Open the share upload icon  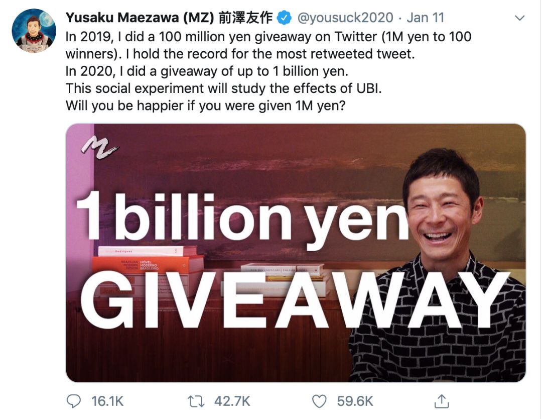tap(442, 401)
